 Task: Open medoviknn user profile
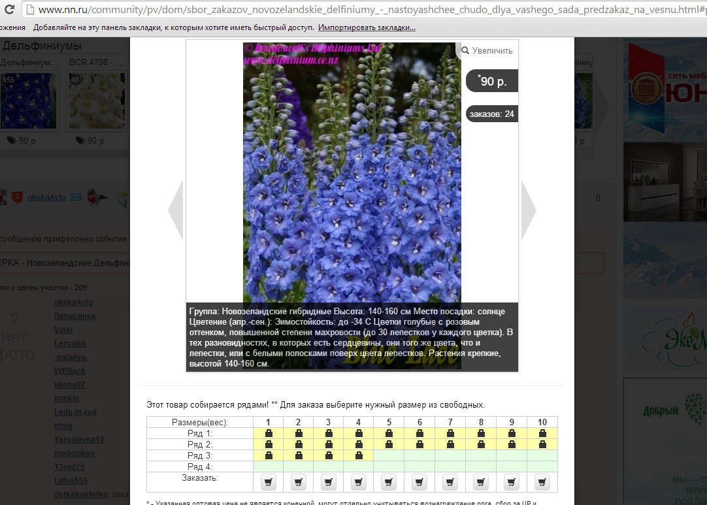pos(74,453)
